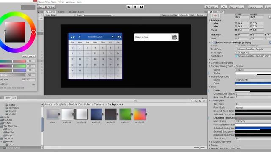Screen dimensions: 271x152
Task: Select the gradient5 rainbow texture thumbnail
Action: [140, 114]
